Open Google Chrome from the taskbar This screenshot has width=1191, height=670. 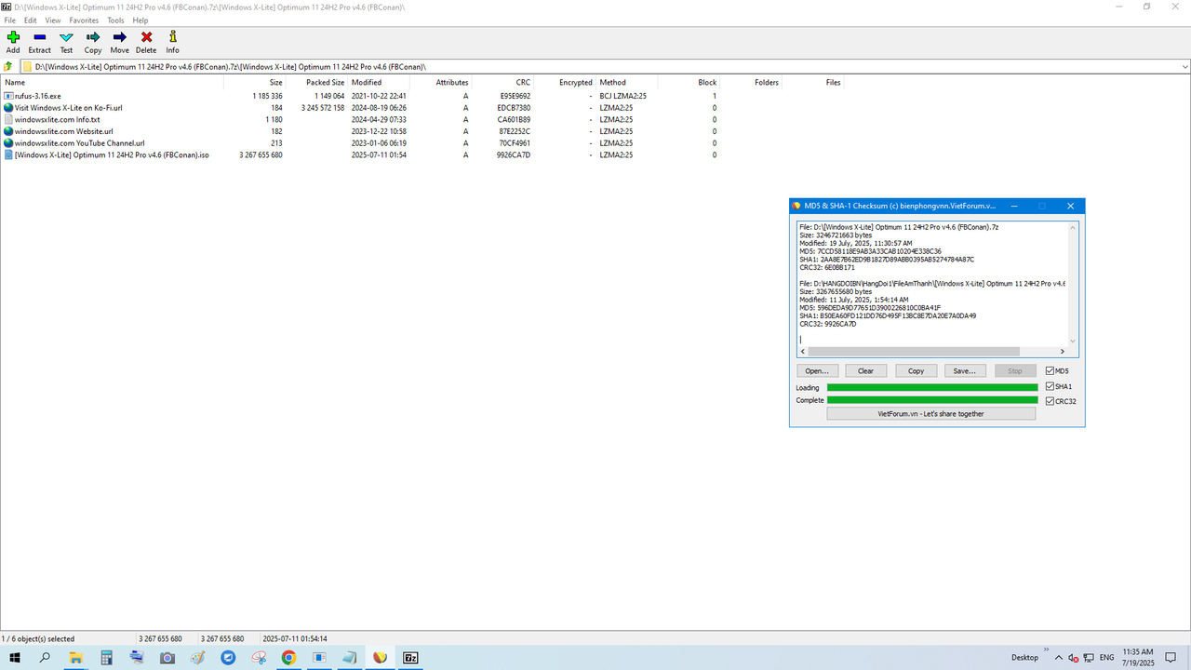(288, 658)
